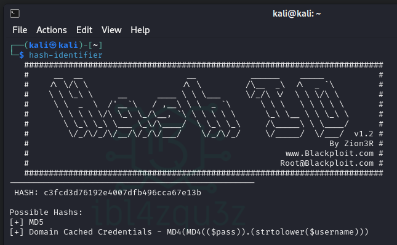Click the kali@kali window title
This screenshot has width=397, height=245.
(x=297, y=14)
